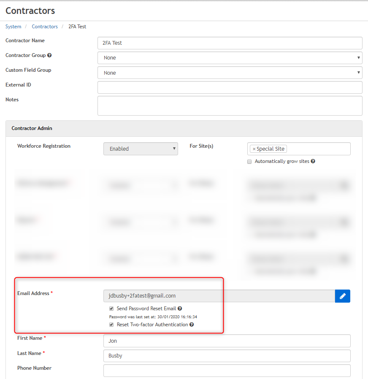This screenshot has width=368, height=379.
Task: Remove the Special Site tag
Action: (254, 149)
